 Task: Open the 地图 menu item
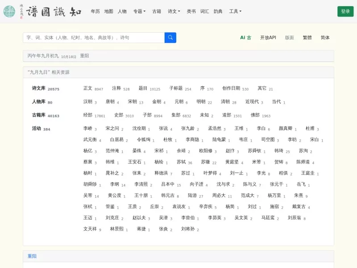point(108,12)
